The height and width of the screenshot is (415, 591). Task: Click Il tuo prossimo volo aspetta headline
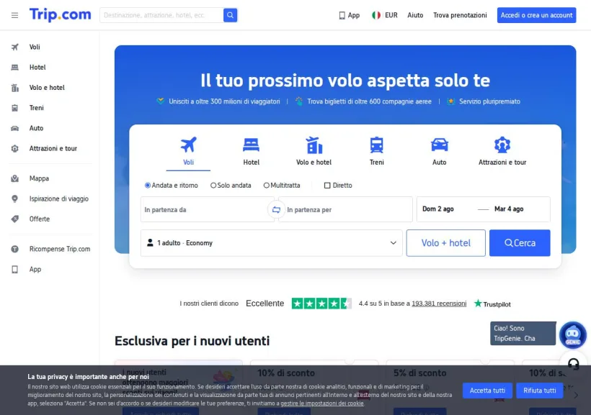[x=345, y=81]
